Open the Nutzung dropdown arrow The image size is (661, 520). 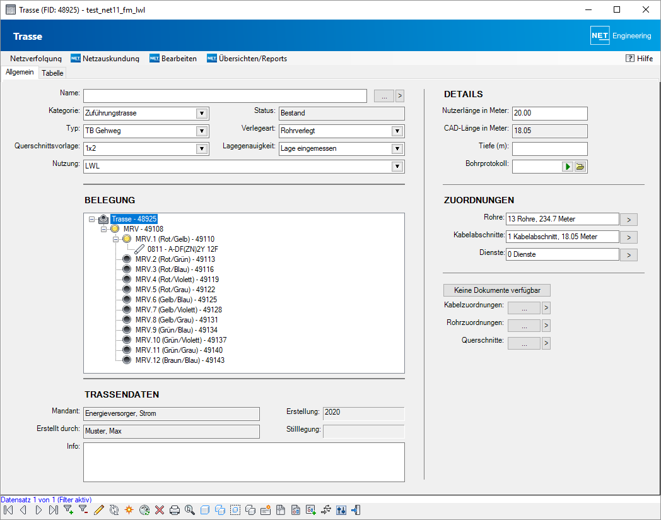[x=397, y=167]
